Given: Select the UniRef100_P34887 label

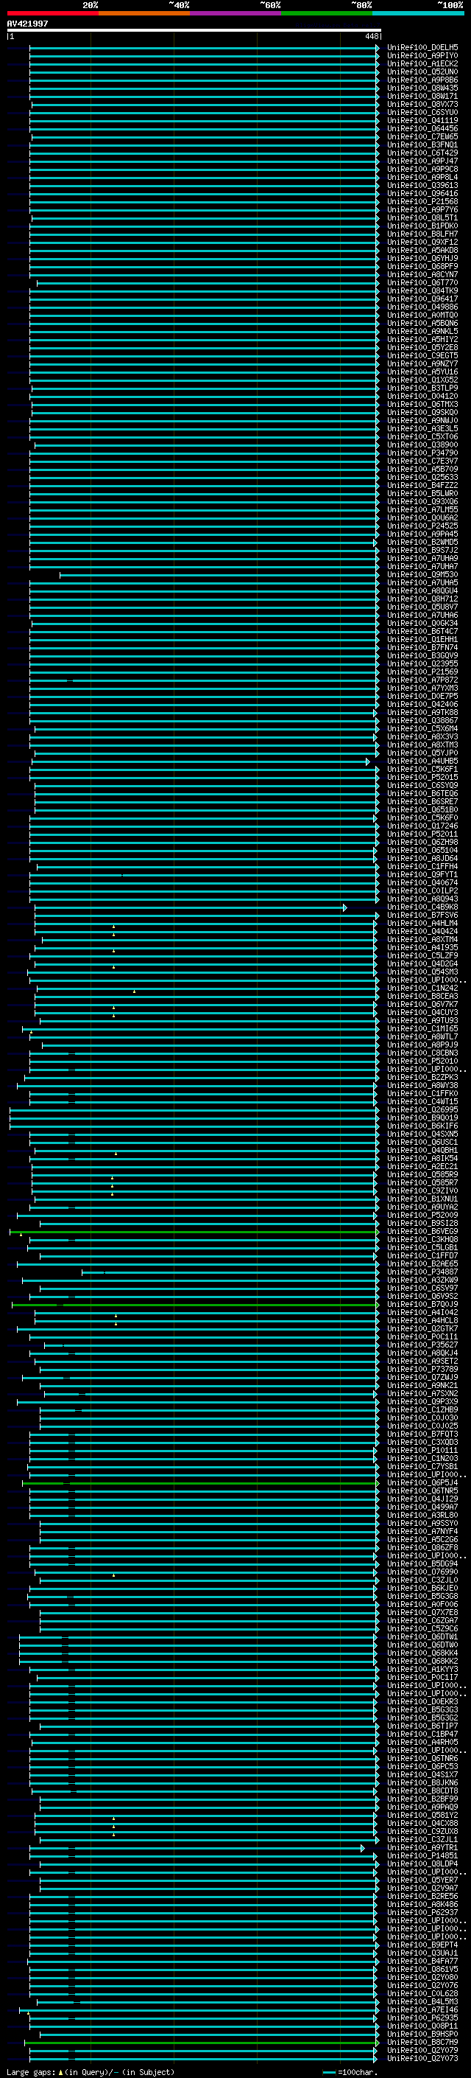Looking at the screenshot, I should (422, 1273).
